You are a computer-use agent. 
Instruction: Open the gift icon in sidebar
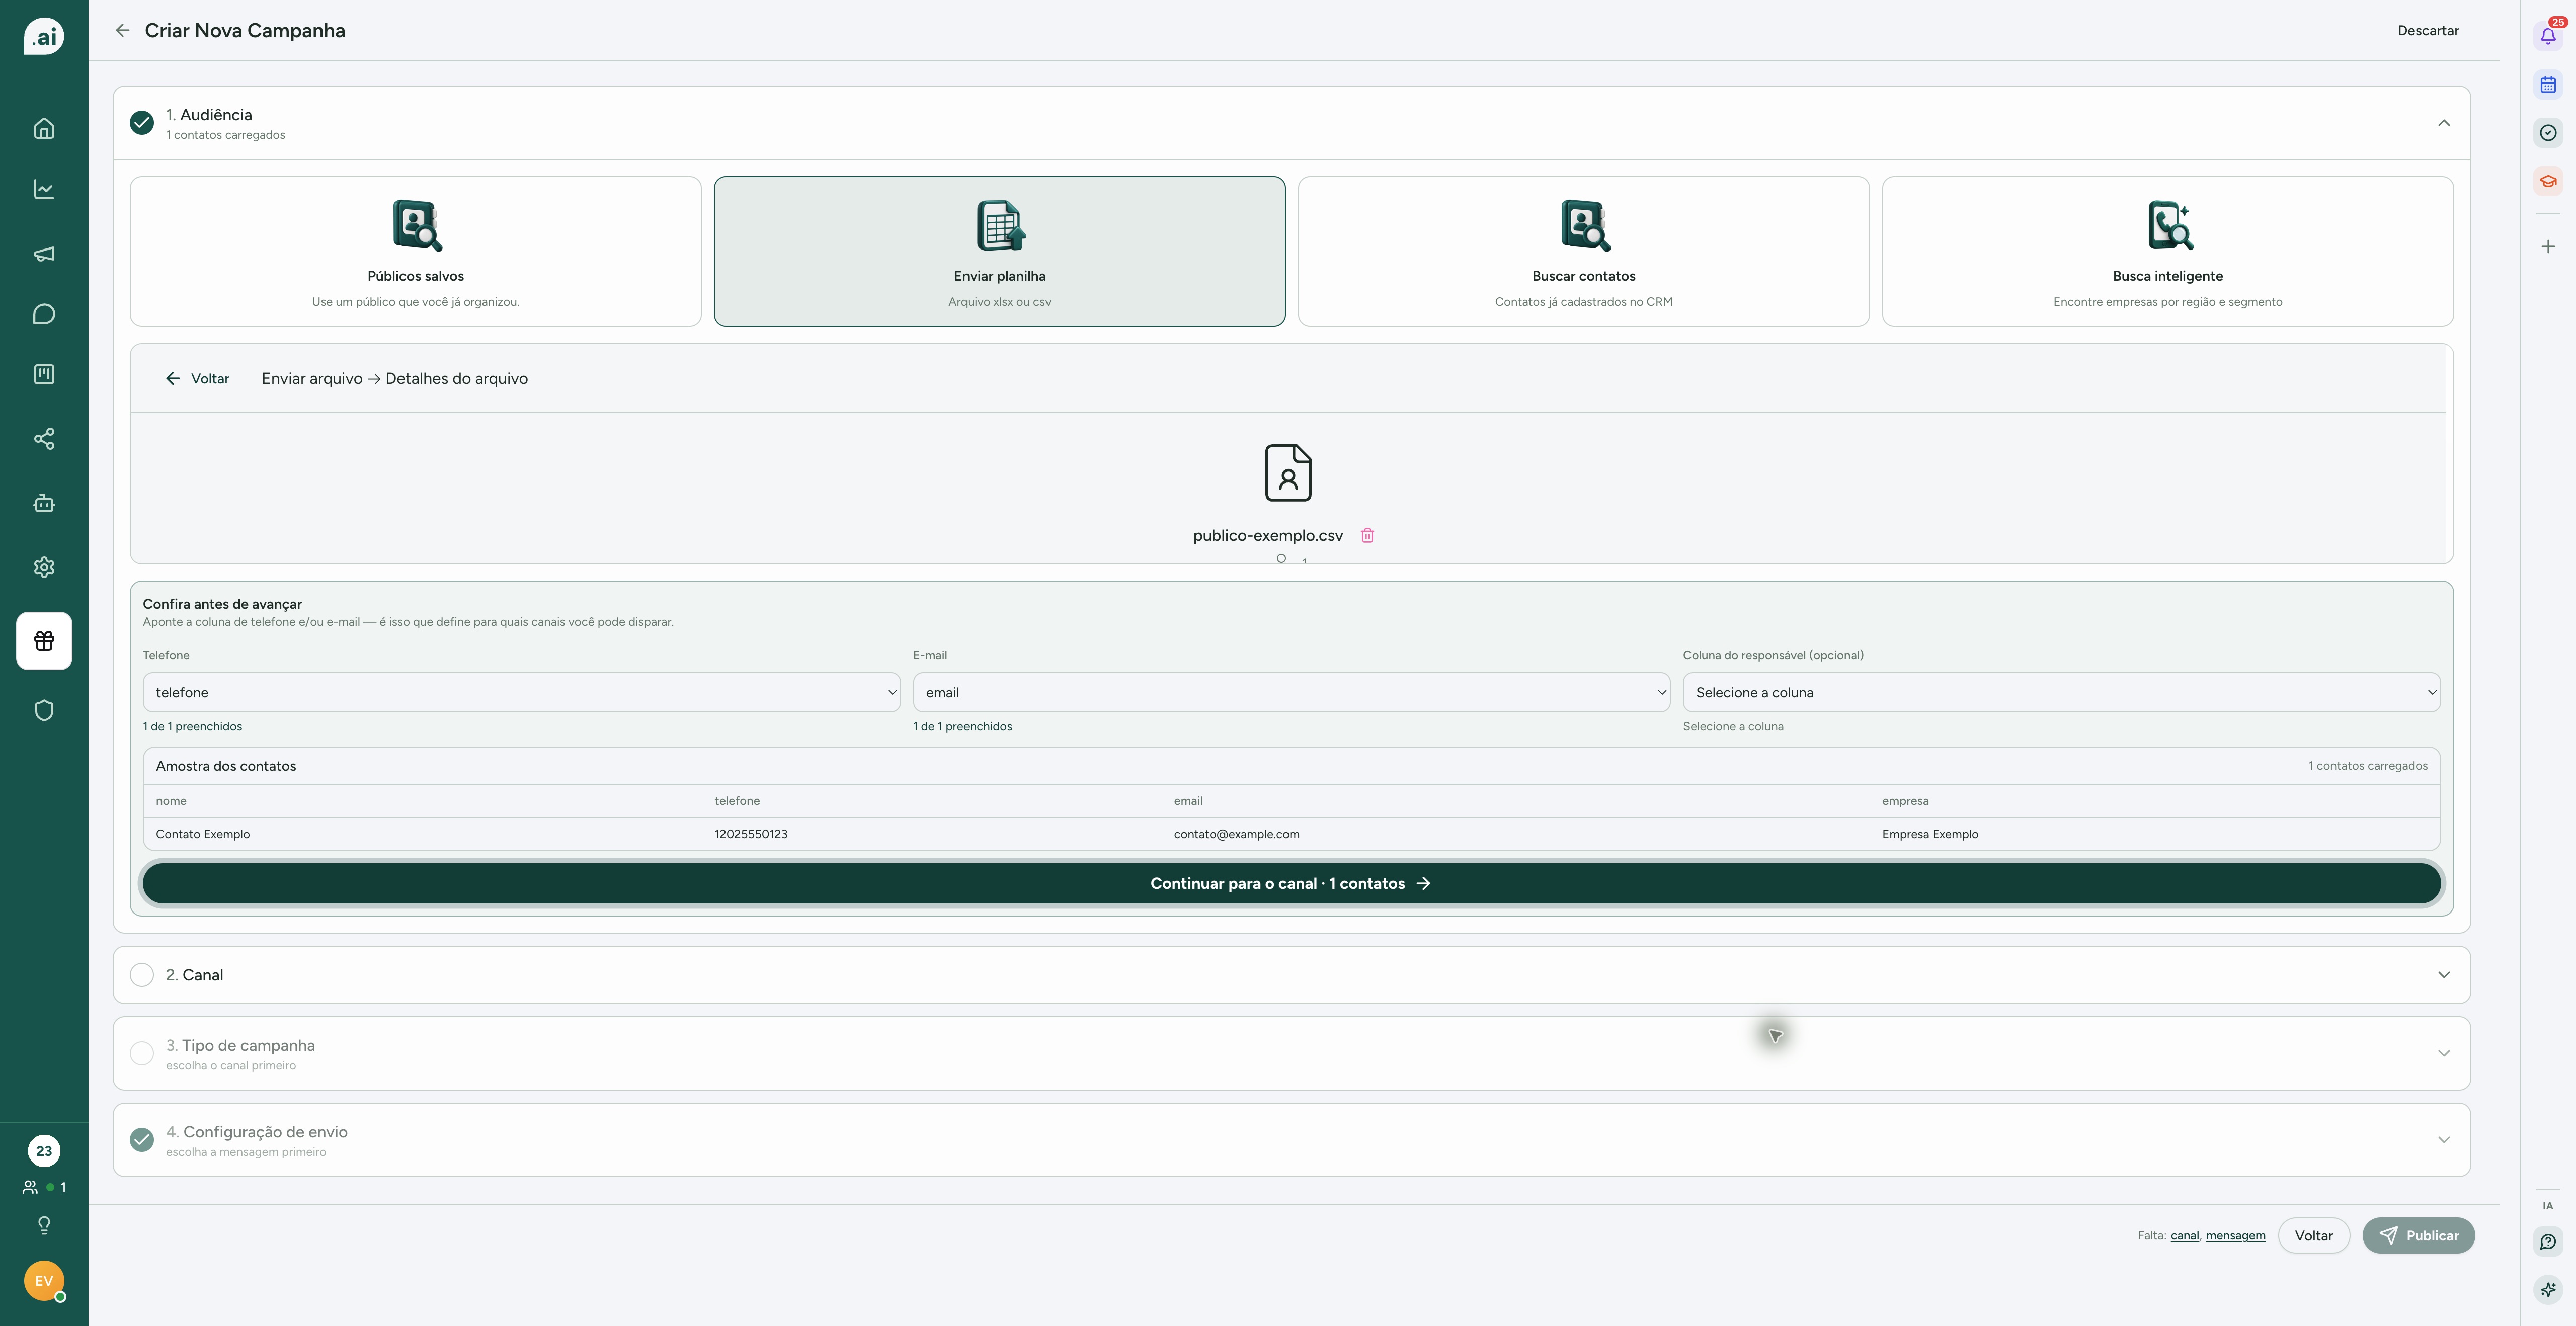pos(44,641)
